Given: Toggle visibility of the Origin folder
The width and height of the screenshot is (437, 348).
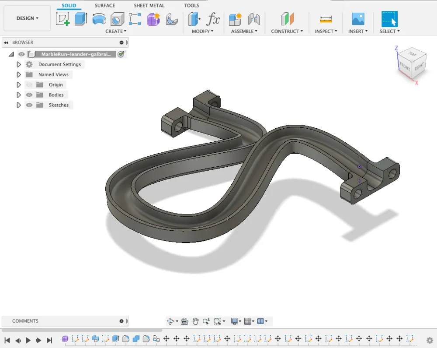Looking at the screenshot, I should point(29,85).
